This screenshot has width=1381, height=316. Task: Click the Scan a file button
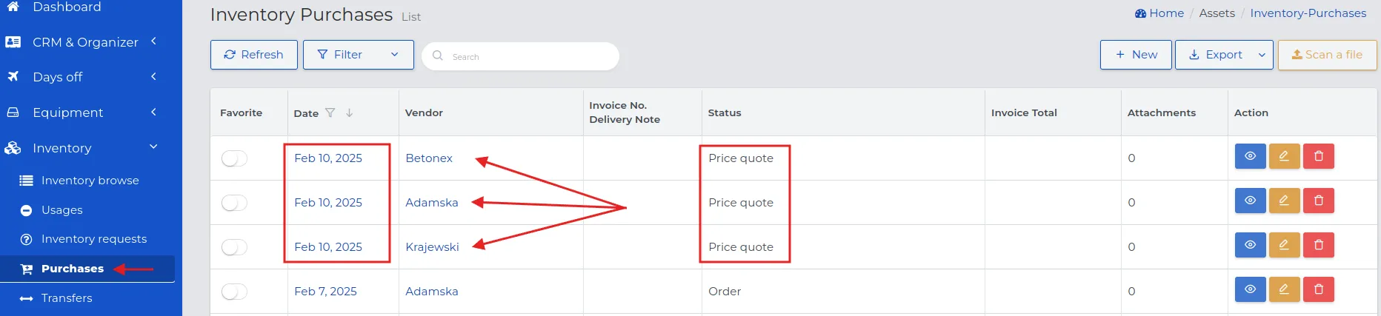(1327, 55)
